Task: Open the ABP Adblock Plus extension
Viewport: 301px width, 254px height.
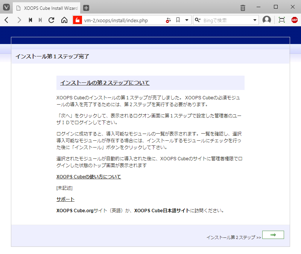Action: pos(294,20)
